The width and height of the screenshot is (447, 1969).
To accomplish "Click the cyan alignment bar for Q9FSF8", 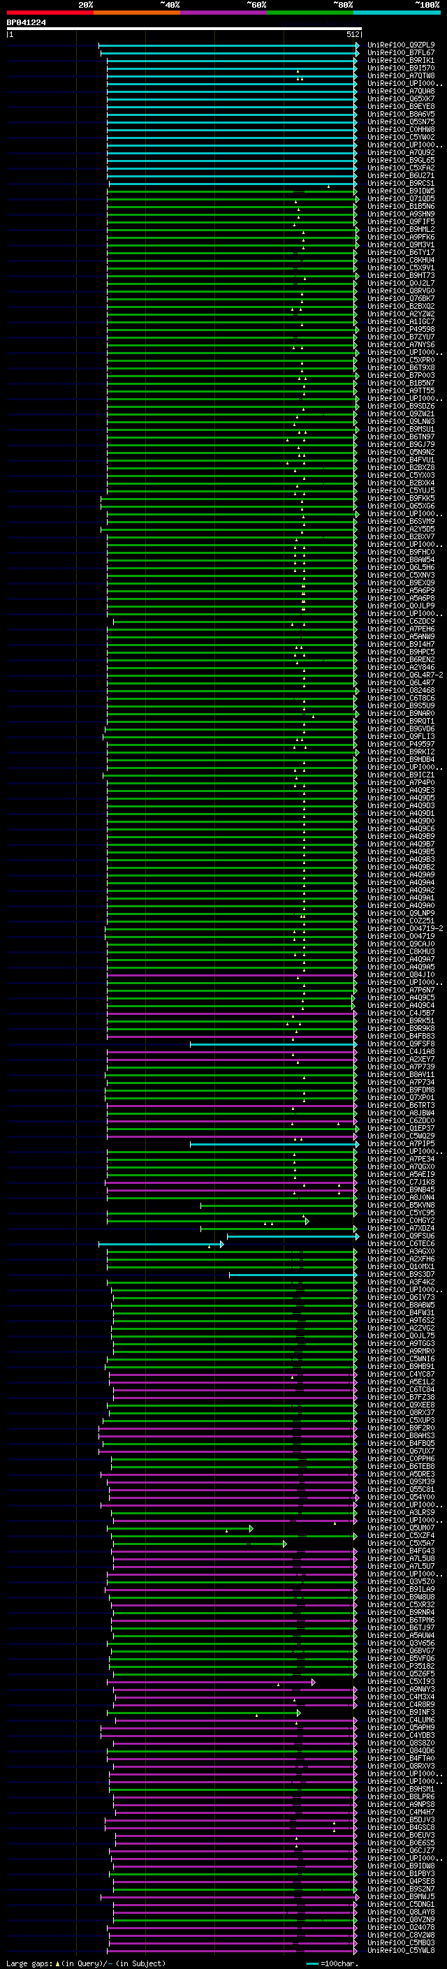I will 273,1044.
